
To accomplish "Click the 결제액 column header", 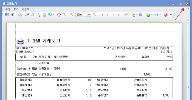I will click(x=145, y=57).
